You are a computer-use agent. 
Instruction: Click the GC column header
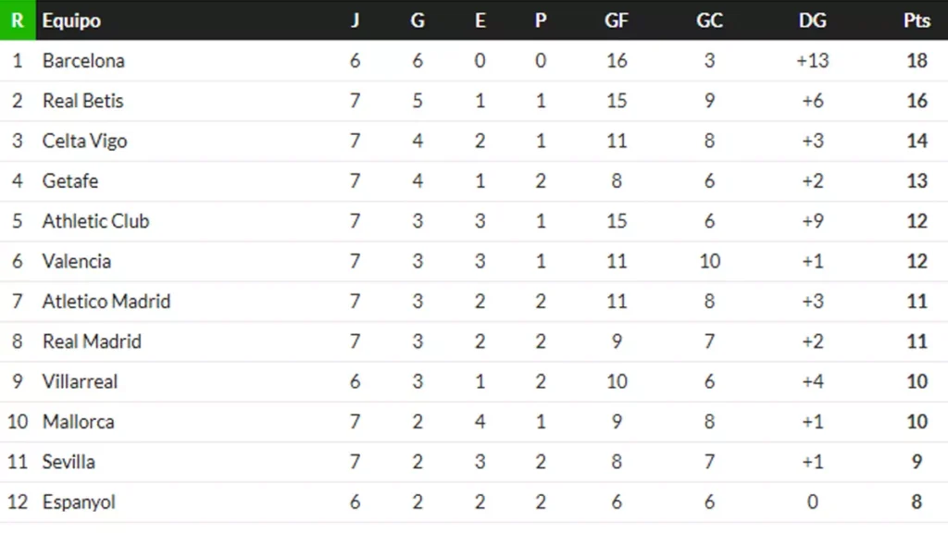709,20
